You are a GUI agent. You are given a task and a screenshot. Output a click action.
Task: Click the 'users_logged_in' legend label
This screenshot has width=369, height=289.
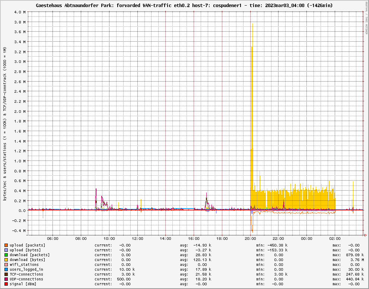(26, 270)
